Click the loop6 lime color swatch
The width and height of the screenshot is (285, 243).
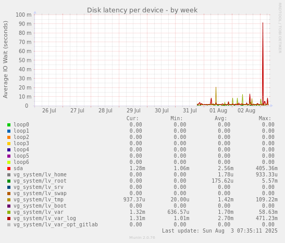(x=9, y=162)
